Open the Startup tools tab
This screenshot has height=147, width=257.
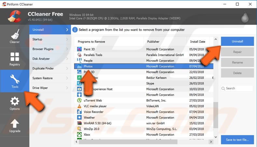pos(50,39)
